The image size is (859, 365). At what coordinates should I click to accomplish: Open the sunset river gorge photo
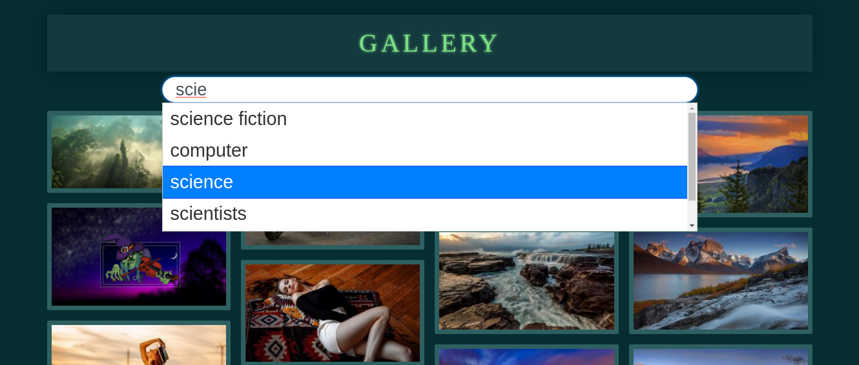(x=753, y=164)
